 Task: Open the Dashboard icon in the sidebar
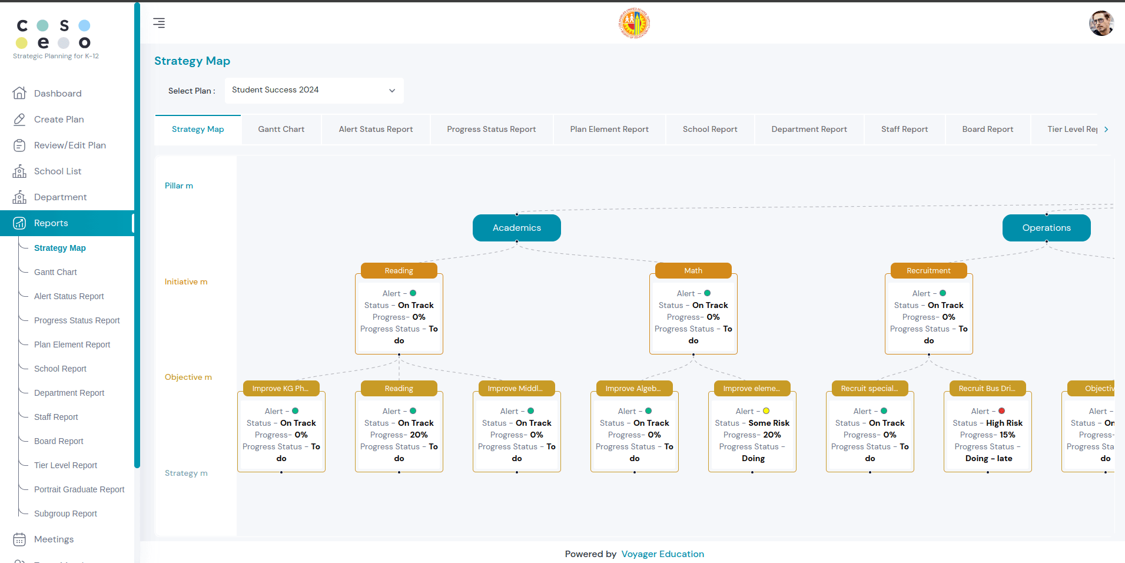19,93
